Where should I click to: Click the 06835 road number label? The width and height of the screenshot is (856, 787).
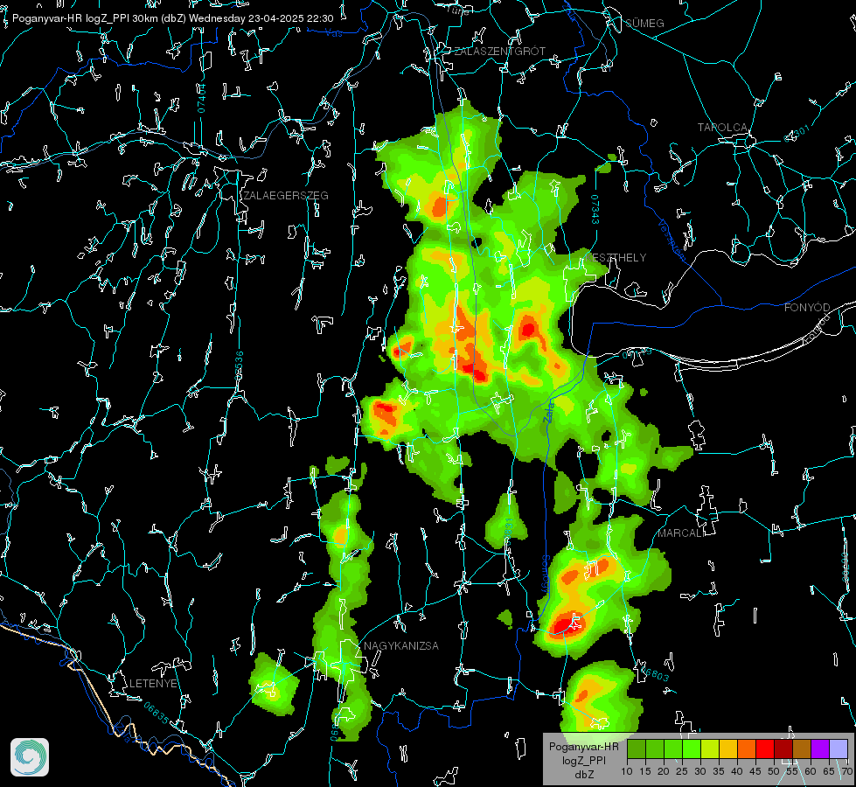coord(157,714)
